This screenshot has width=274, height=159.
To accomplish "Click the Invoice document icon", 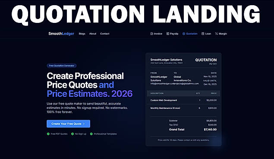I will tap(151, 34).
